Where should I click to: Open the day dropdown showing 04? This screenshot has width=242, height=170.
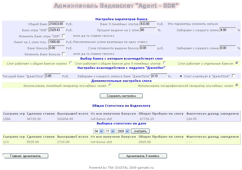(98, 131)
